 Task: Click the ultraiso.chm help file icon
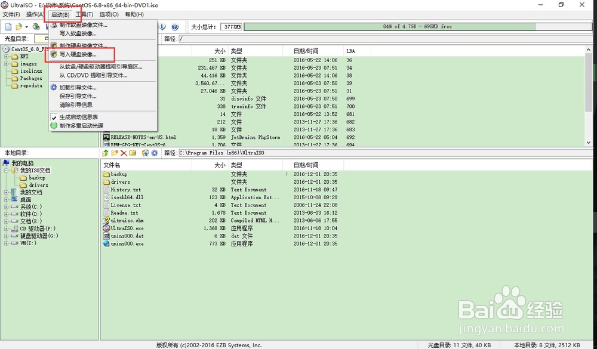click(x=107, y=220)
